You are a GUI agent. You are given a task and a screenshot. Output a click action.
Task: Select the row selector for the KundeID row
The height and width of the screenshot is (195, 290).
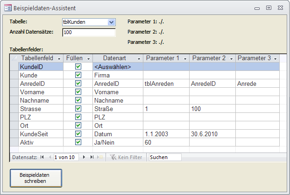pyautogui.click(x=14, y=67)
